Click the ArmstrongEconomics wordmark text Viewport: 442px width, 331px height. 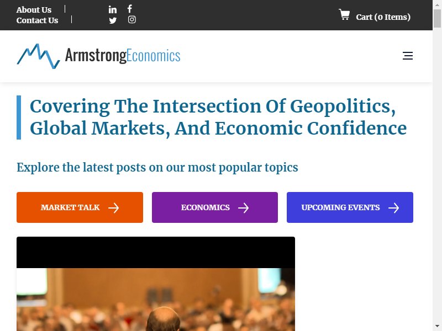pyautogui.click(x=123, y=56)
